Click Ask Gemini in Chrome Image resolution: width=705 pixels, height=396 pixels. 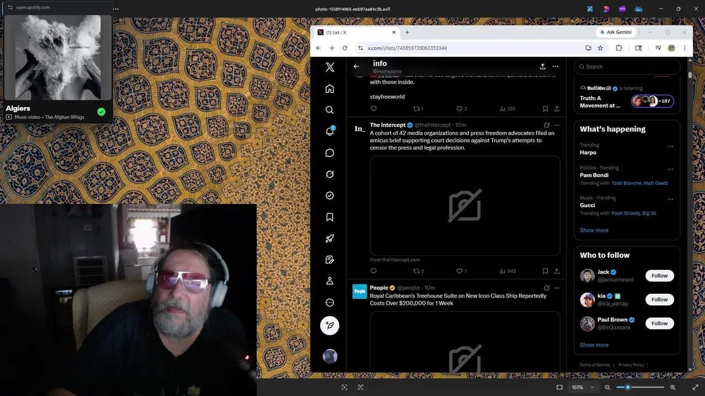tap(616, 32)
